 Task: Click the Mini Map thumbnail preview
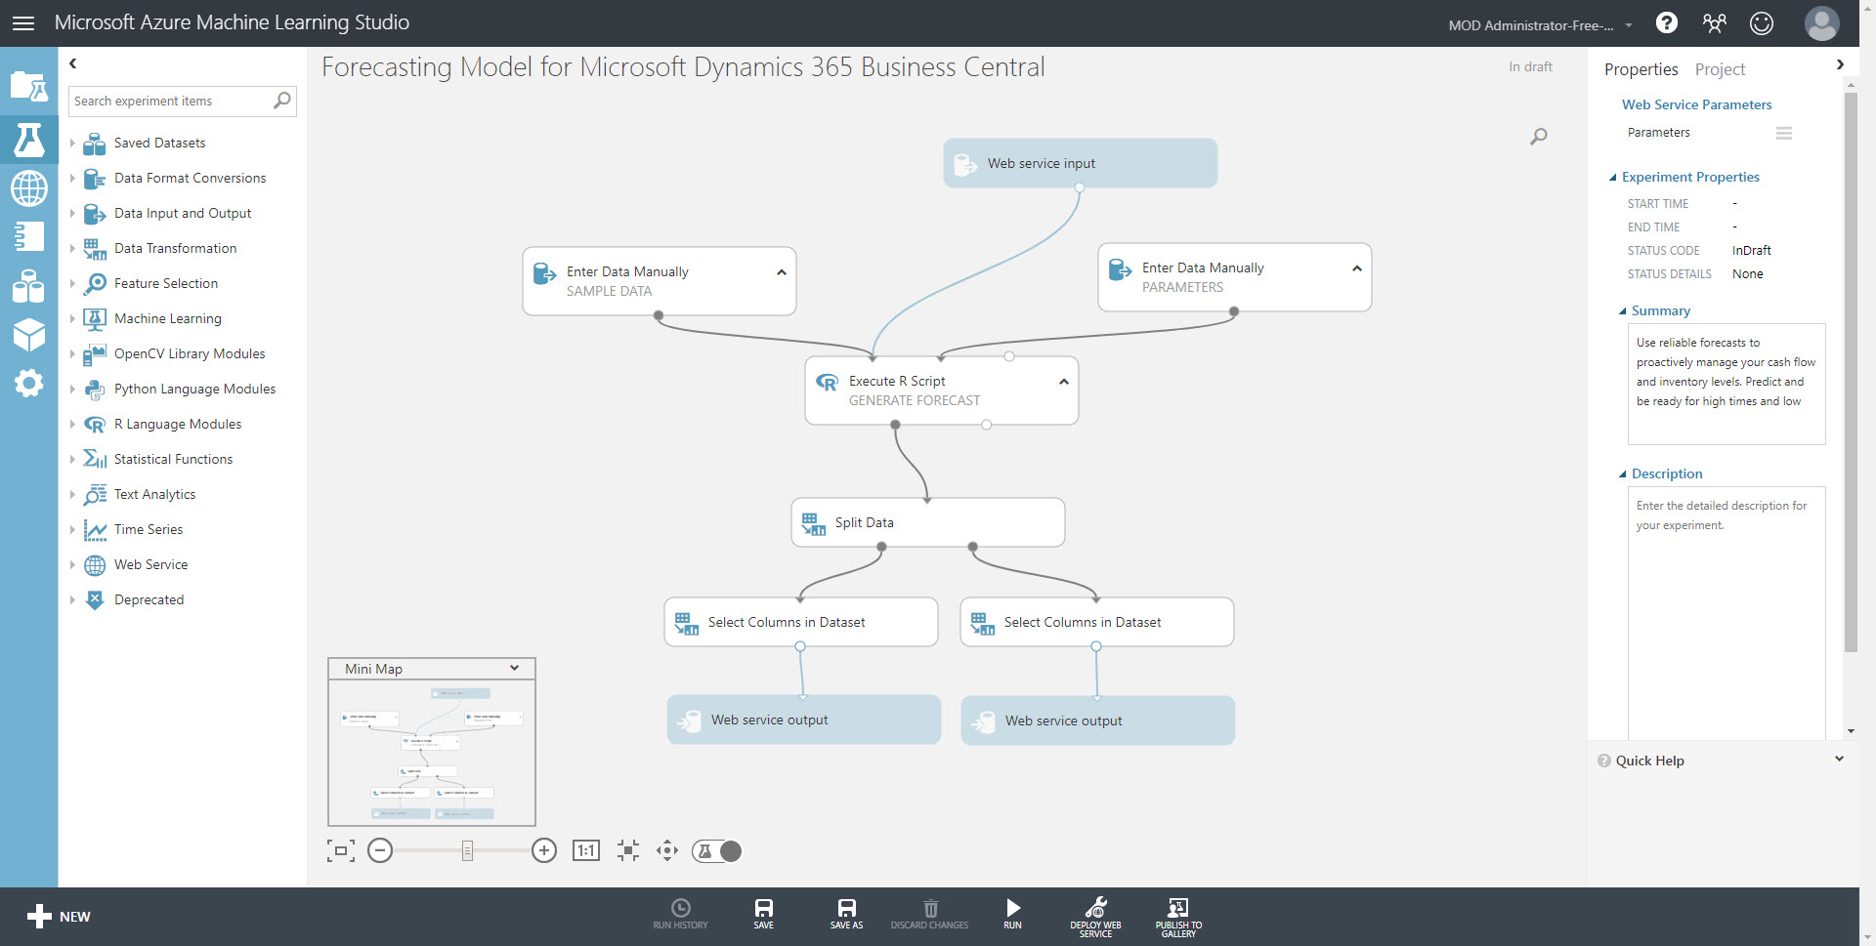tap(432, 752)
